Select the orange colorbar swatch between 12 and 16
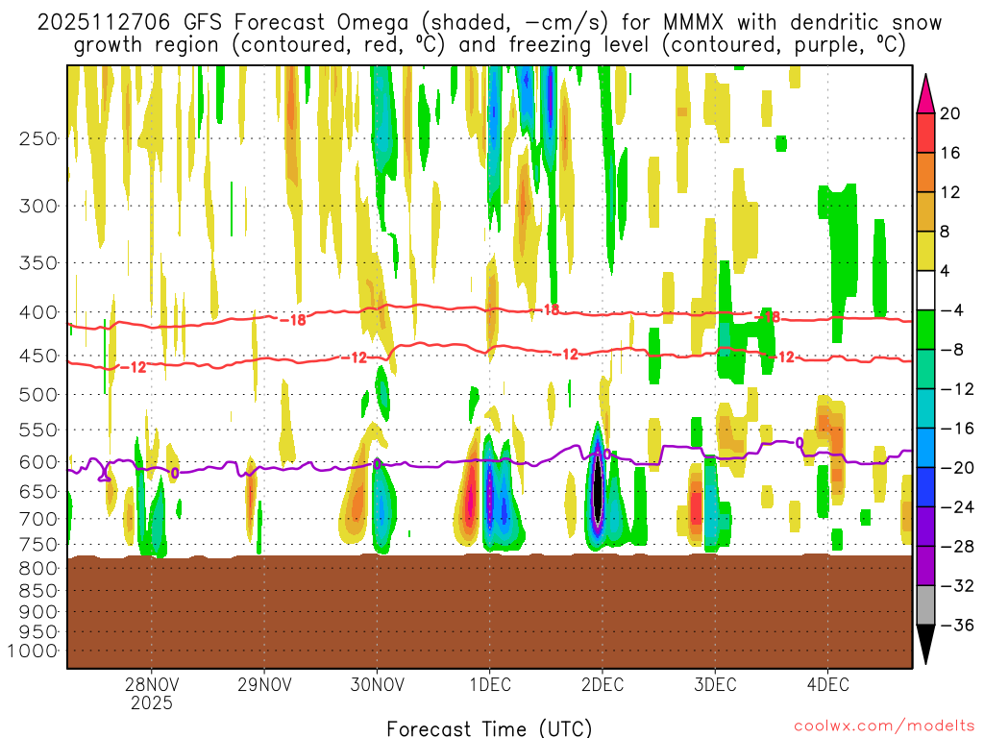984x738 pixels. point(926,173)
